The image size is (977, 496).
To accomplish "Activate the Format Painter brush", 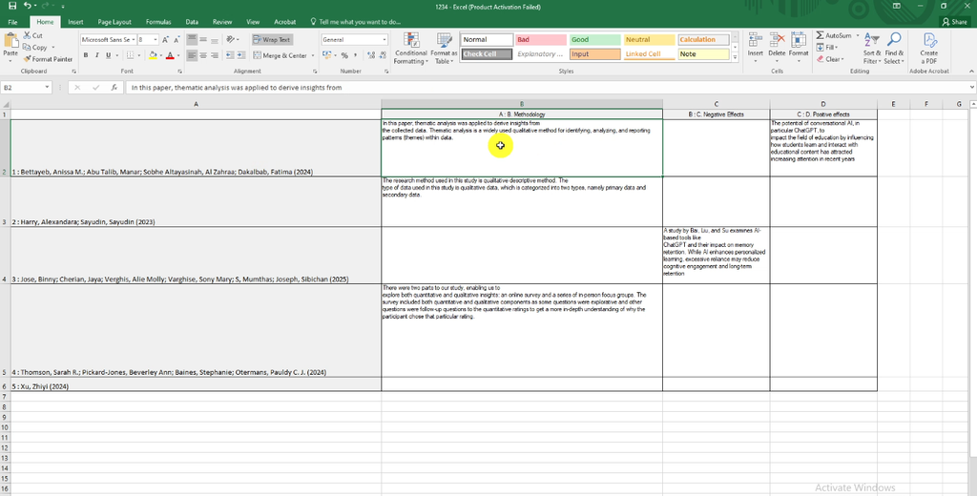I will point(48,59).
